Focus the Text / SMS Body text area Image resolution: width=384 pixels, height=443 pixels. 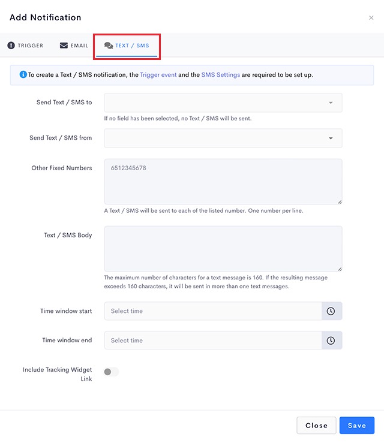click(223, 249)
